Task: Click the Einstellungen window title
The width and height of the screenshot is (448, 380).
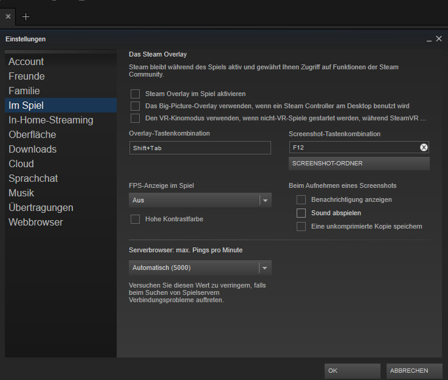Action: (26, 39)
